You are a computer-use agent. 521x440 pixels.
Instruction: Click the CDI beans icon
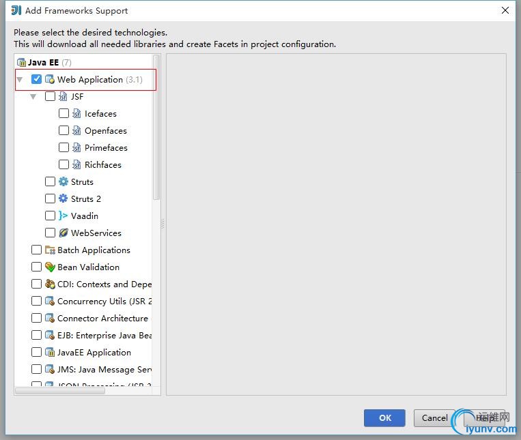coord(50,284)
